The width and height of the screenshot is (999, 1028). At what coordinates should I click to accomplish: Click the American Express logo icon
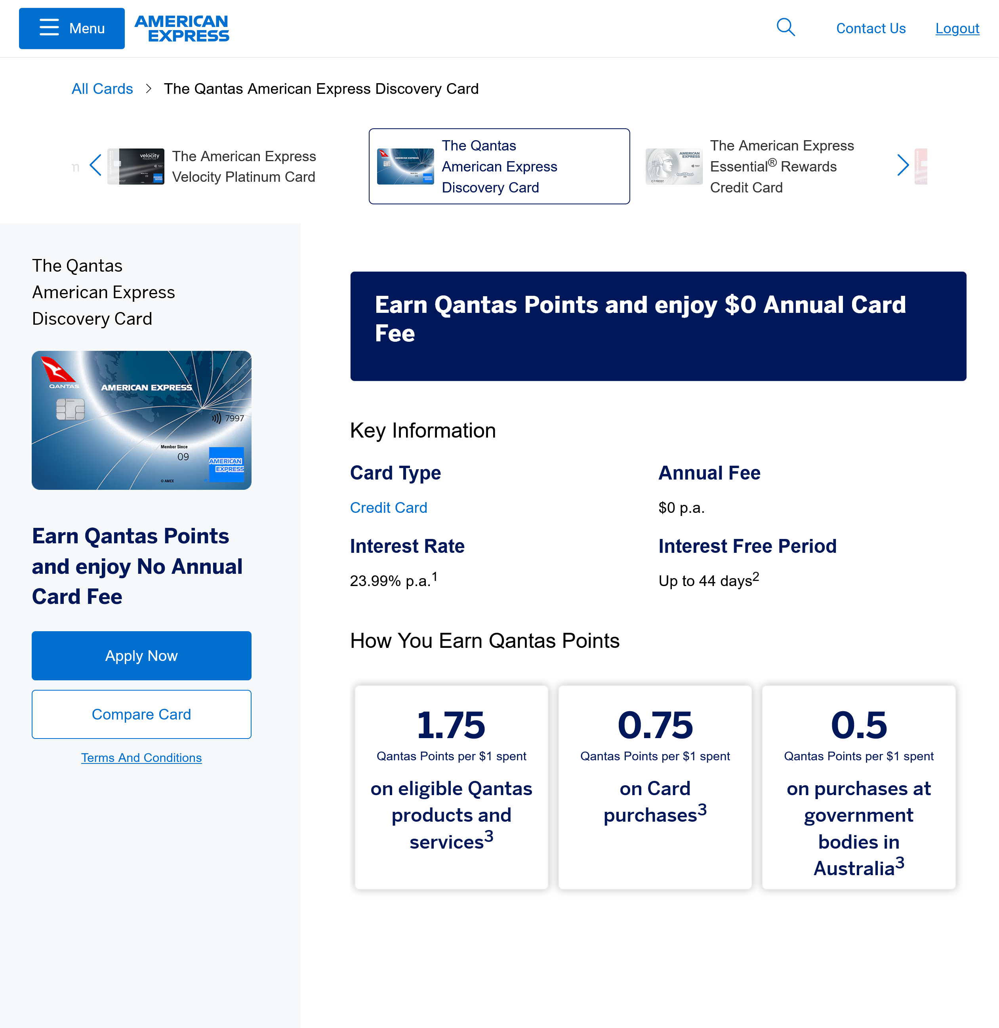point(182,29)
